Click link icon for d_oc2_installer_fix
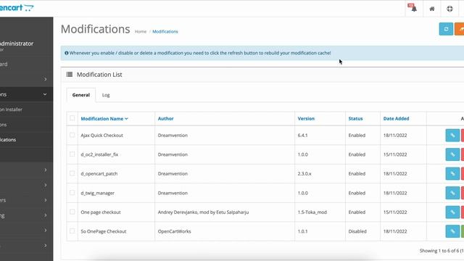464x261 pixels. tap(452, 154)
